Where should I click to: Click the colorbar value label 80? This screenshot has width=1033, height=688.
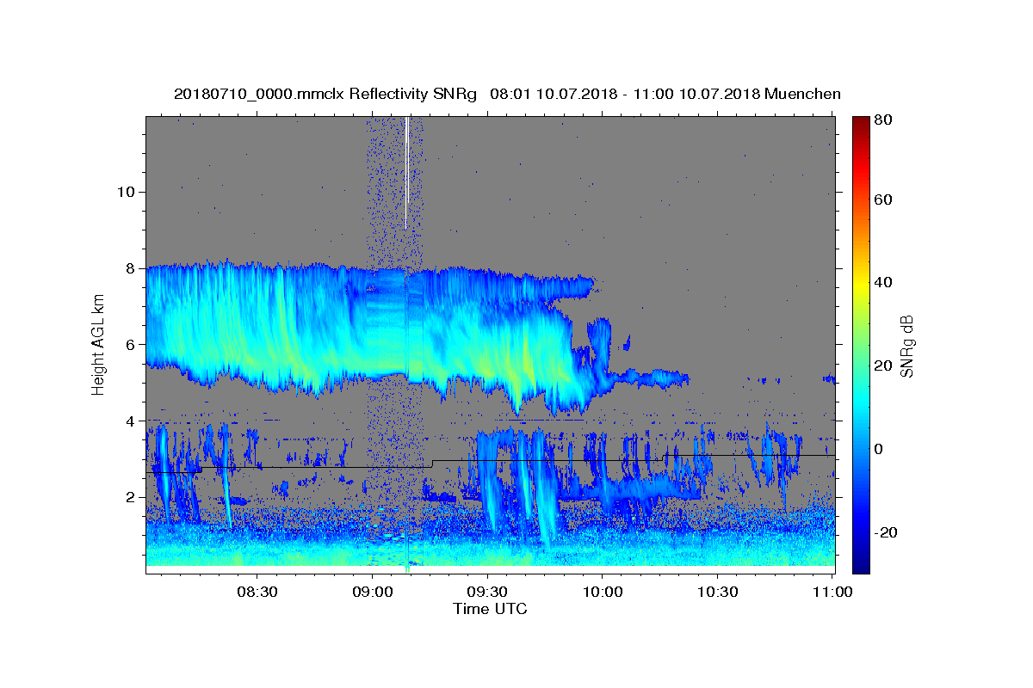[x=883, y=119]
